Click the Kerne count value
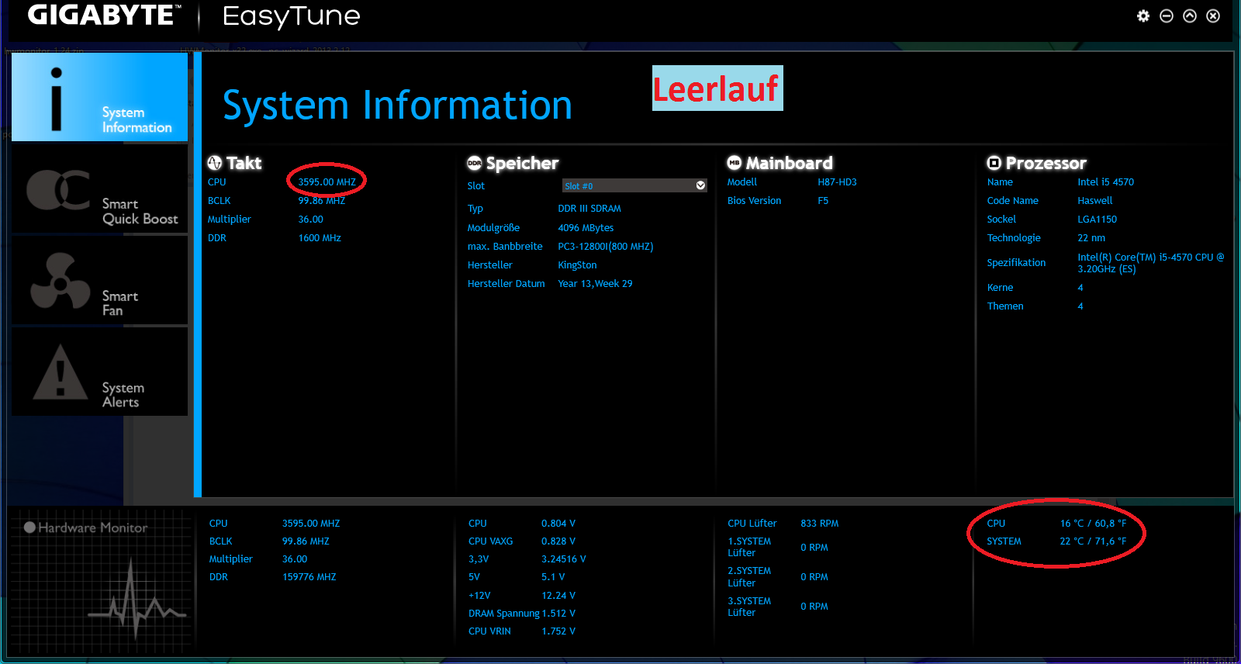This screenshot has width=1241, height=664. coord(1080,288)
